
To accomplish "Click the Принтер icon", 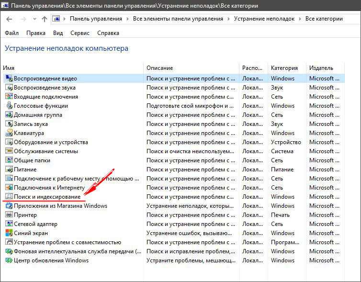I will (9, 215).
